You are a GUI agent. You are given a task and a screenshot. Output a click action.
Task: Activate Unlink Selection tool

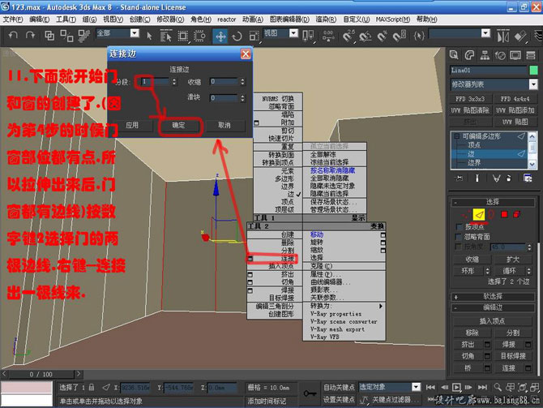pos(66,36)
